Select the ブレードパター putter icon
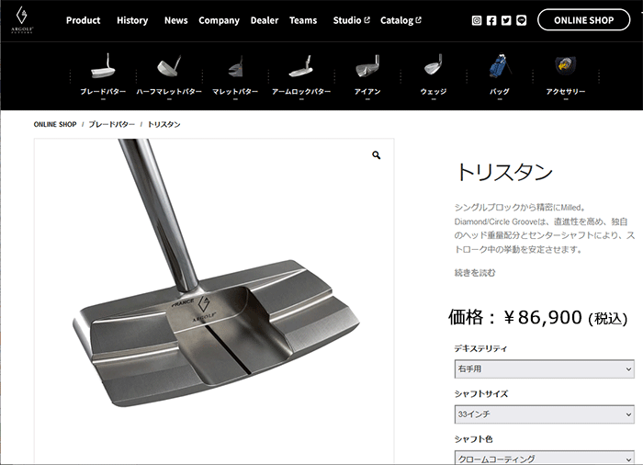This screenshot has height=465, width=643. 103,65
